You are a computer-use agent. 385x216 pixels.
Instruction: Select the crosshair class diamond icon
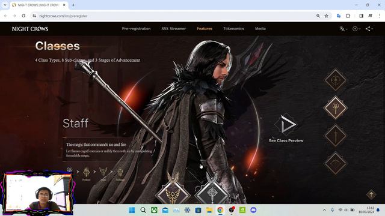click(x=336, y=80)
